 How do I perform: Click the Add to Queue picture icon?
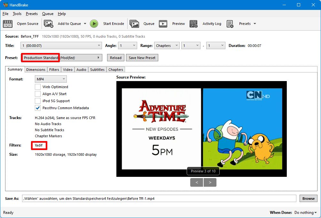tap(49, 24)
